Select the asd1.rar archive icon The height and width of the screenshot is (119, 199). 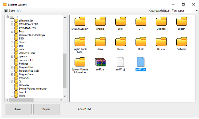pyautogui.click(x=100, y=62)
